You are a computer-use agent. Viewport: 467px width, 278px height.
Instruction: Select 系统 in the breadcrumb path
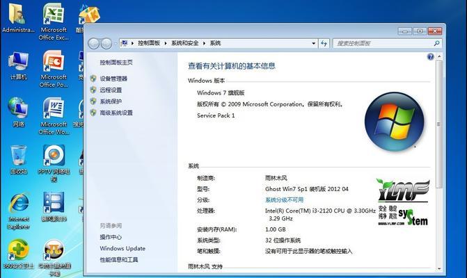tap(215, 43)
